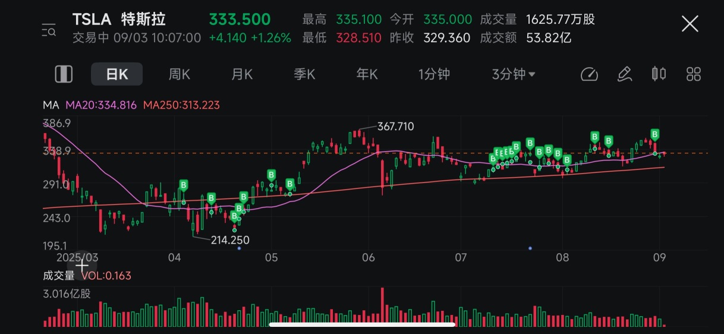Switch to the 月K monthly chart tab

pyautogui.click(x=242, y=74)
